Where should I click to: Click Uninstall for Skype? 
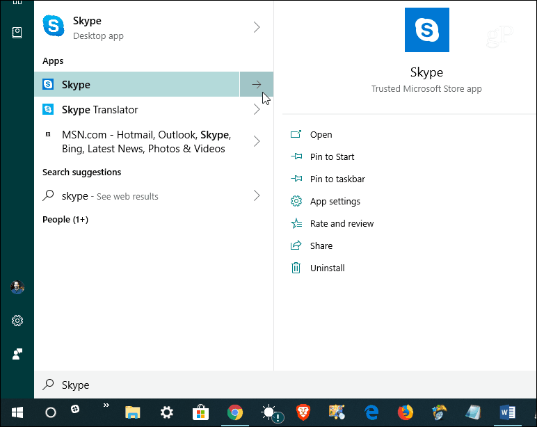pyautogui.click(x=328, y=268)
